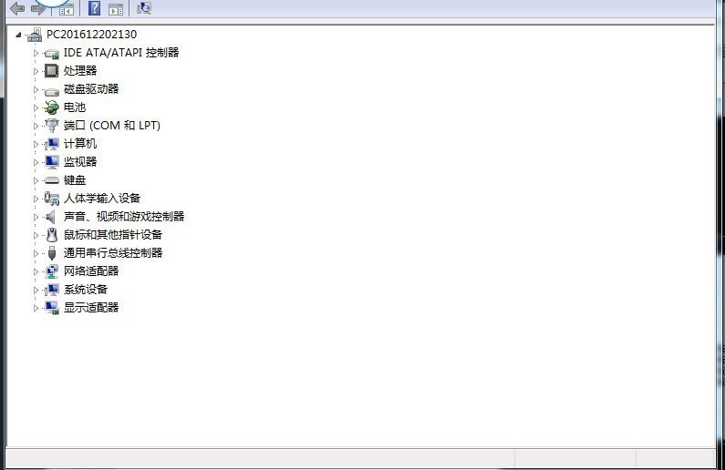725x470 pixels.
Task: Open Help with the question mark icon
Action: point(94,8)
